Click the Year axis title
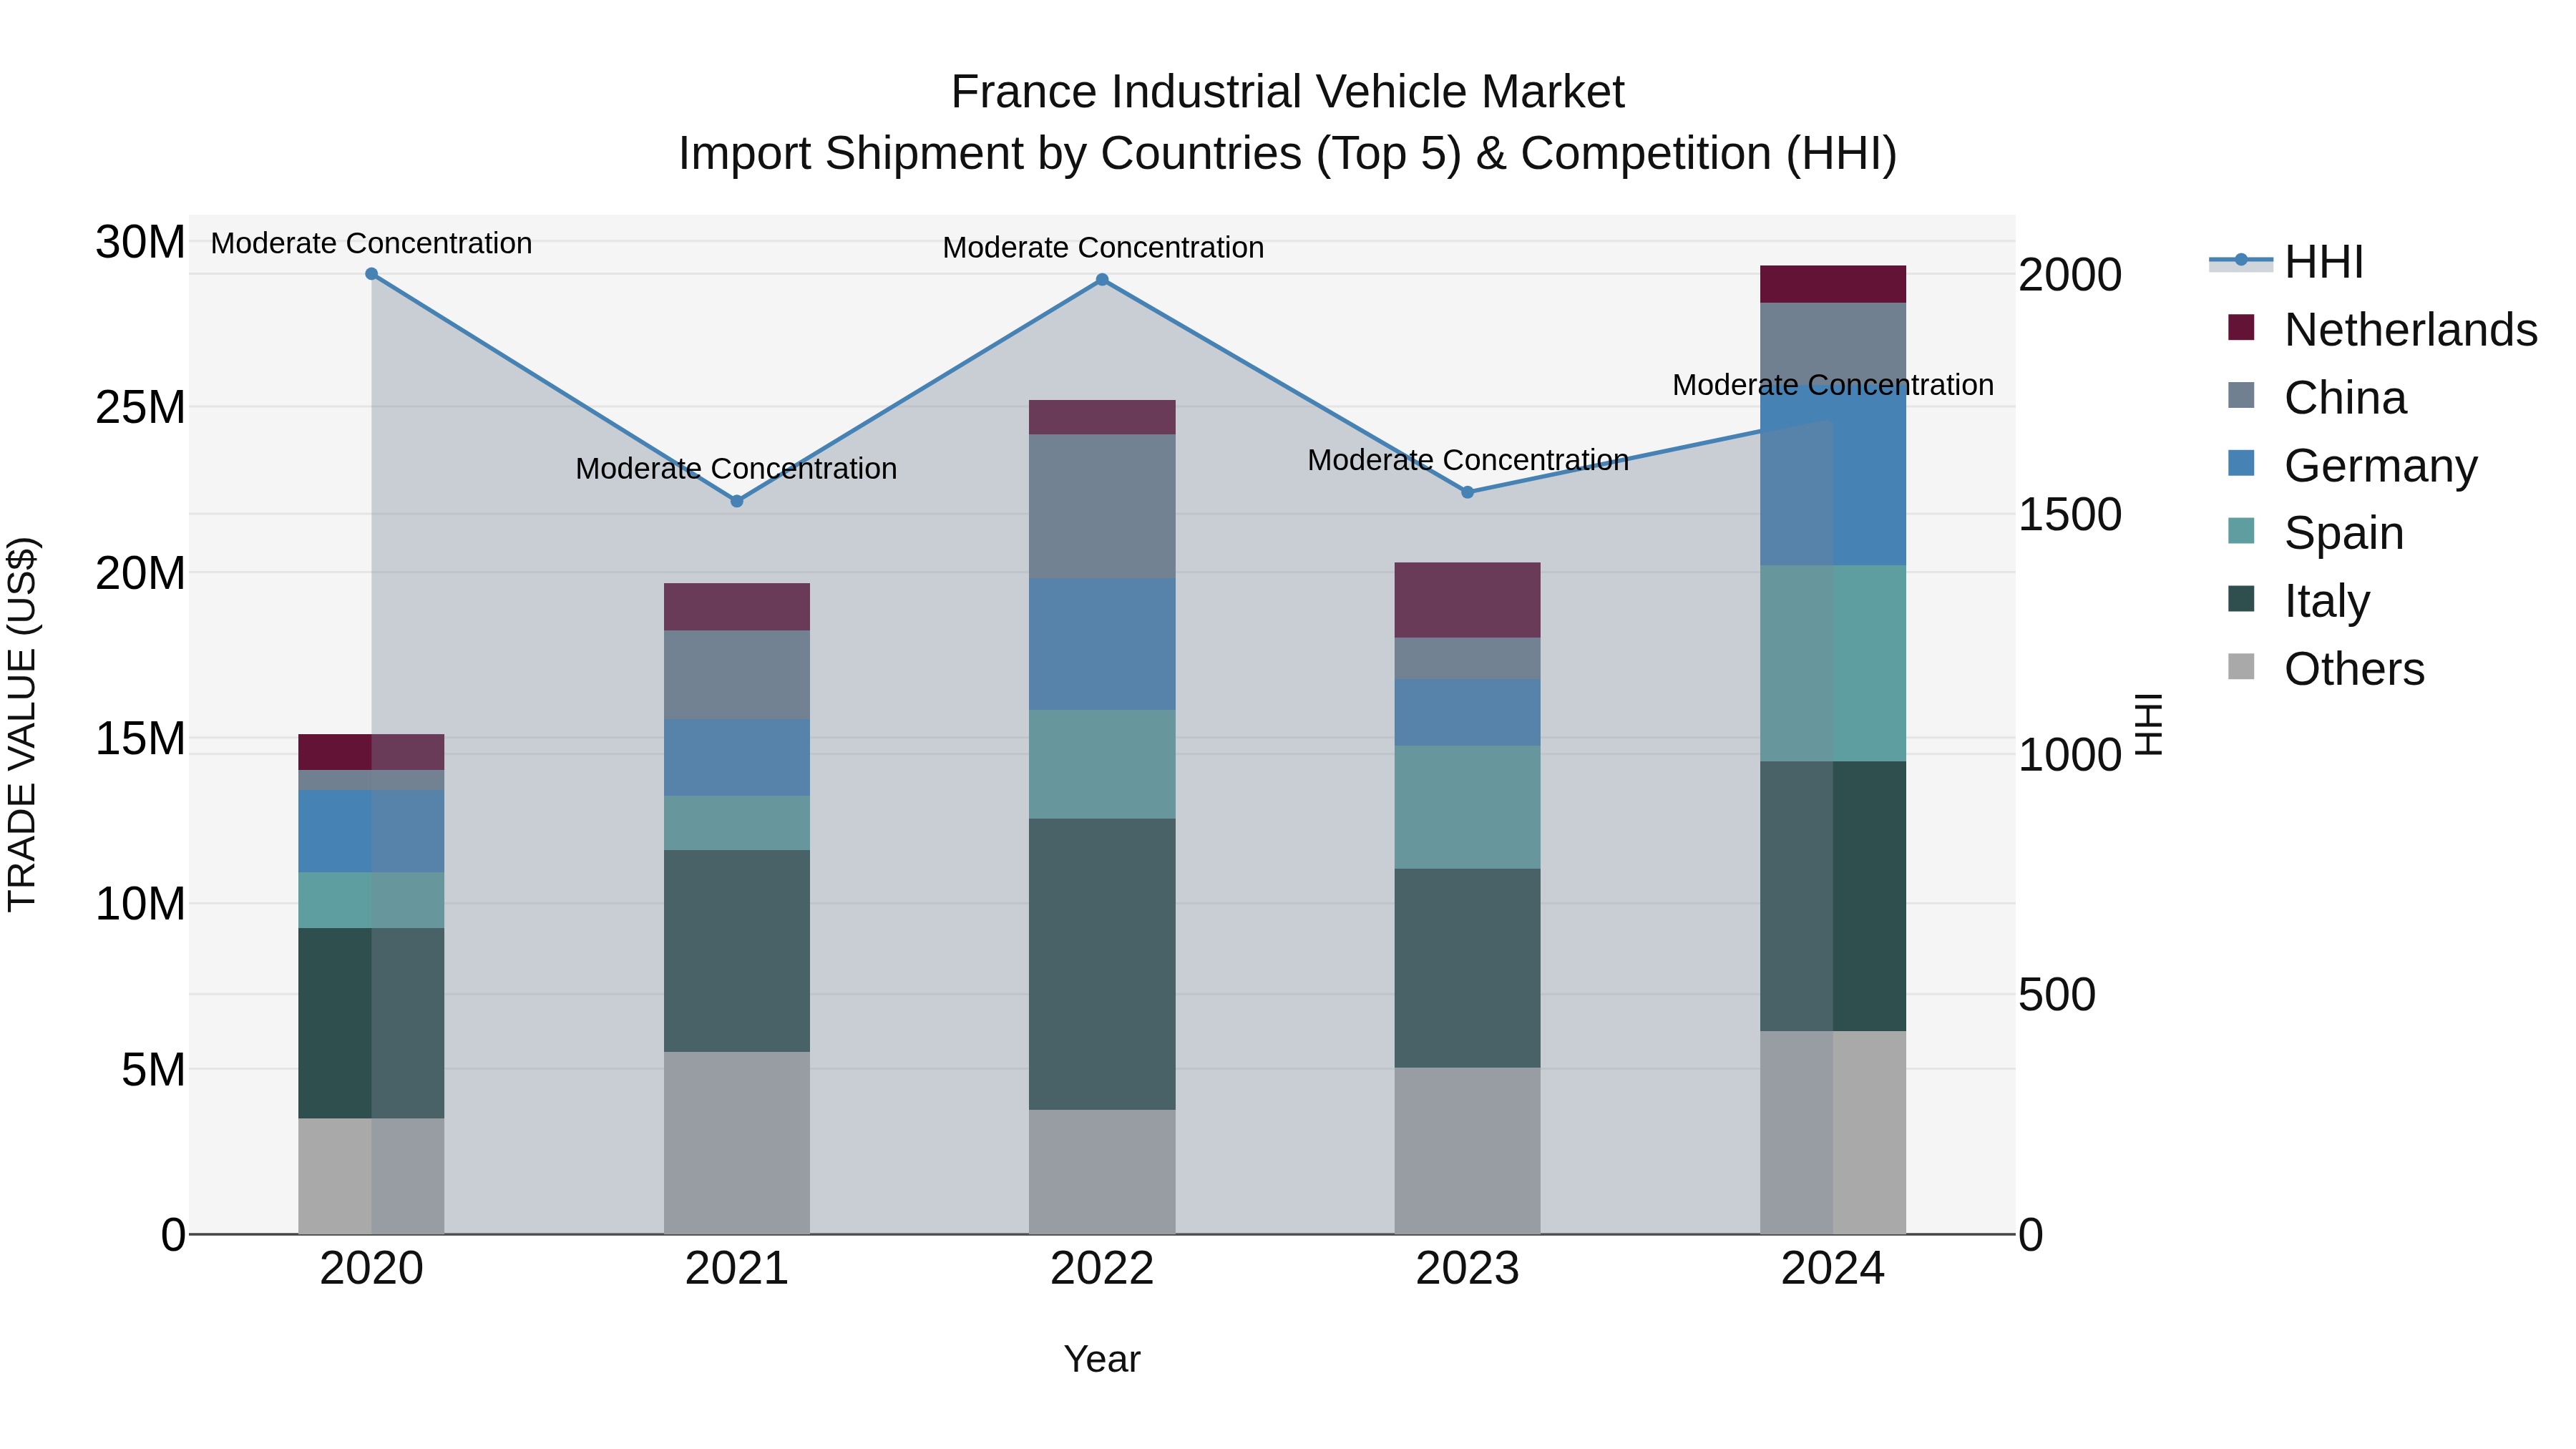Image resolution: width=2576 pixels, height=1449 pixels. coord(1102,1360)
